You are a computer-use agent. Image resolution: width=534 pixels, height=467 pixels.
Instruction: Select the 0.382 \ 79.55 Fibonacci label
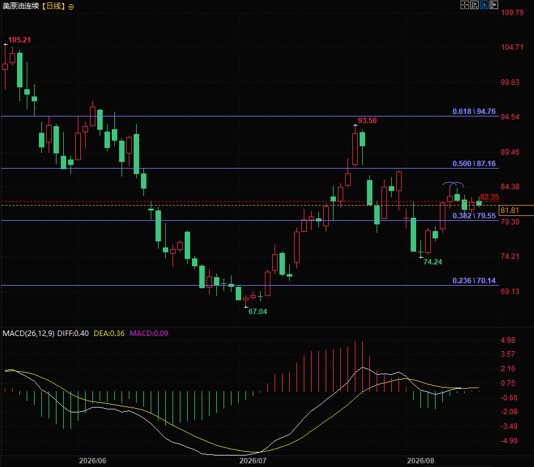click(x=474, y=215)
